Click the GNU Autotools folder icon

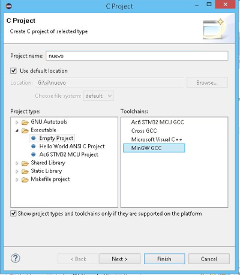coord(25,122)
